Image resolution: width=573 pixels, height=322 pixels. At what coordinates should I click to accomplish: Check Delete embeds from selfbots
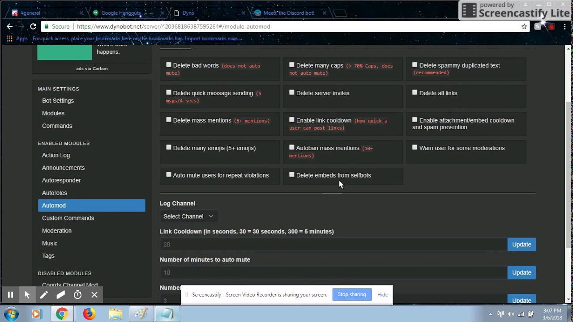292,175
